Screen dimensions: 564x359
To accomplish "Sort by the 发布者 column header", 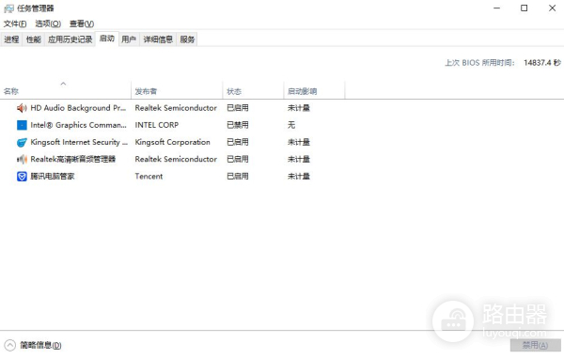I will coord(177,91).
